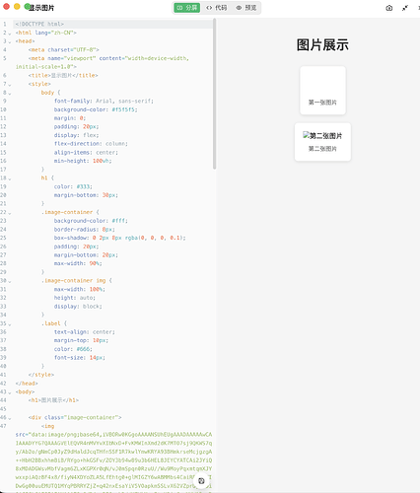
Task: Switch to the 预览 preview tab
Action: click(x=246, y=8)
